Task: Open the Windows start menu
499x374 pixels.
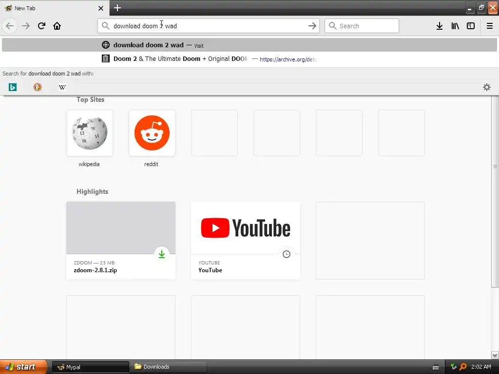Action: click(23, 367)
